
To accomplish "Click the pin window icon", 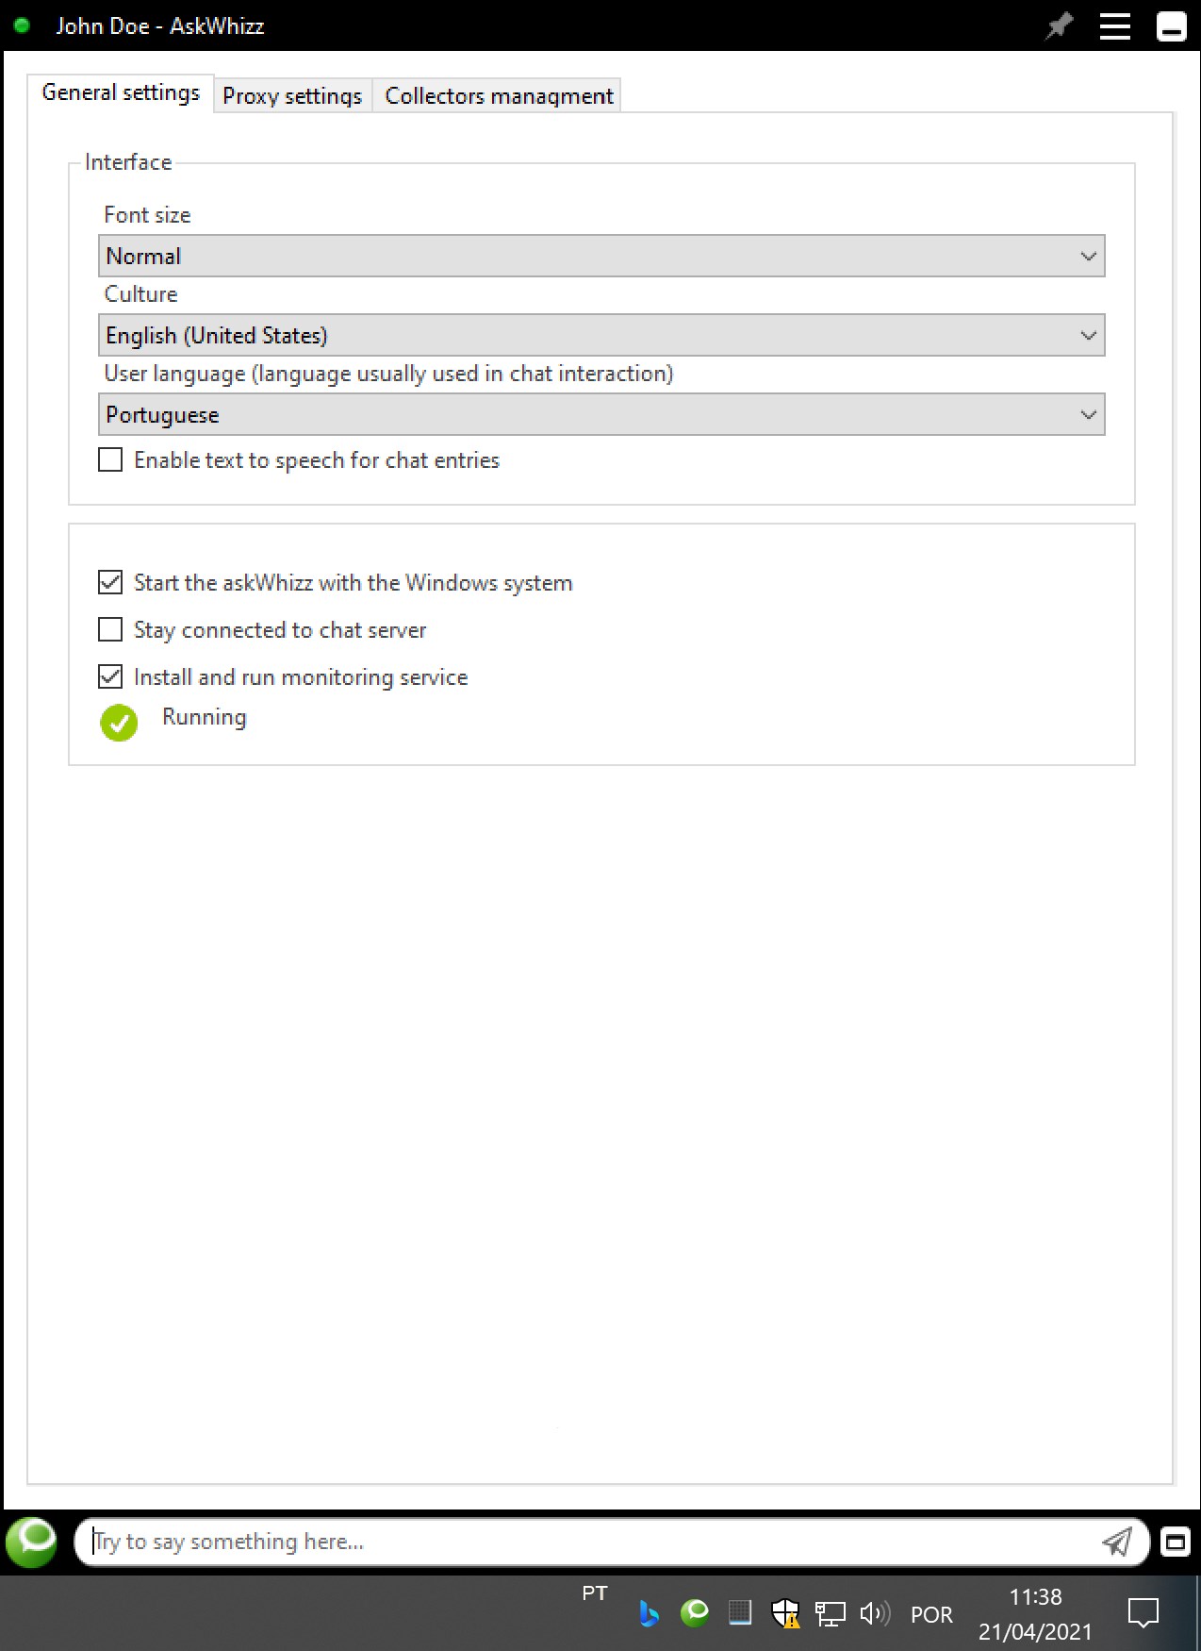I will [1060, 25].
